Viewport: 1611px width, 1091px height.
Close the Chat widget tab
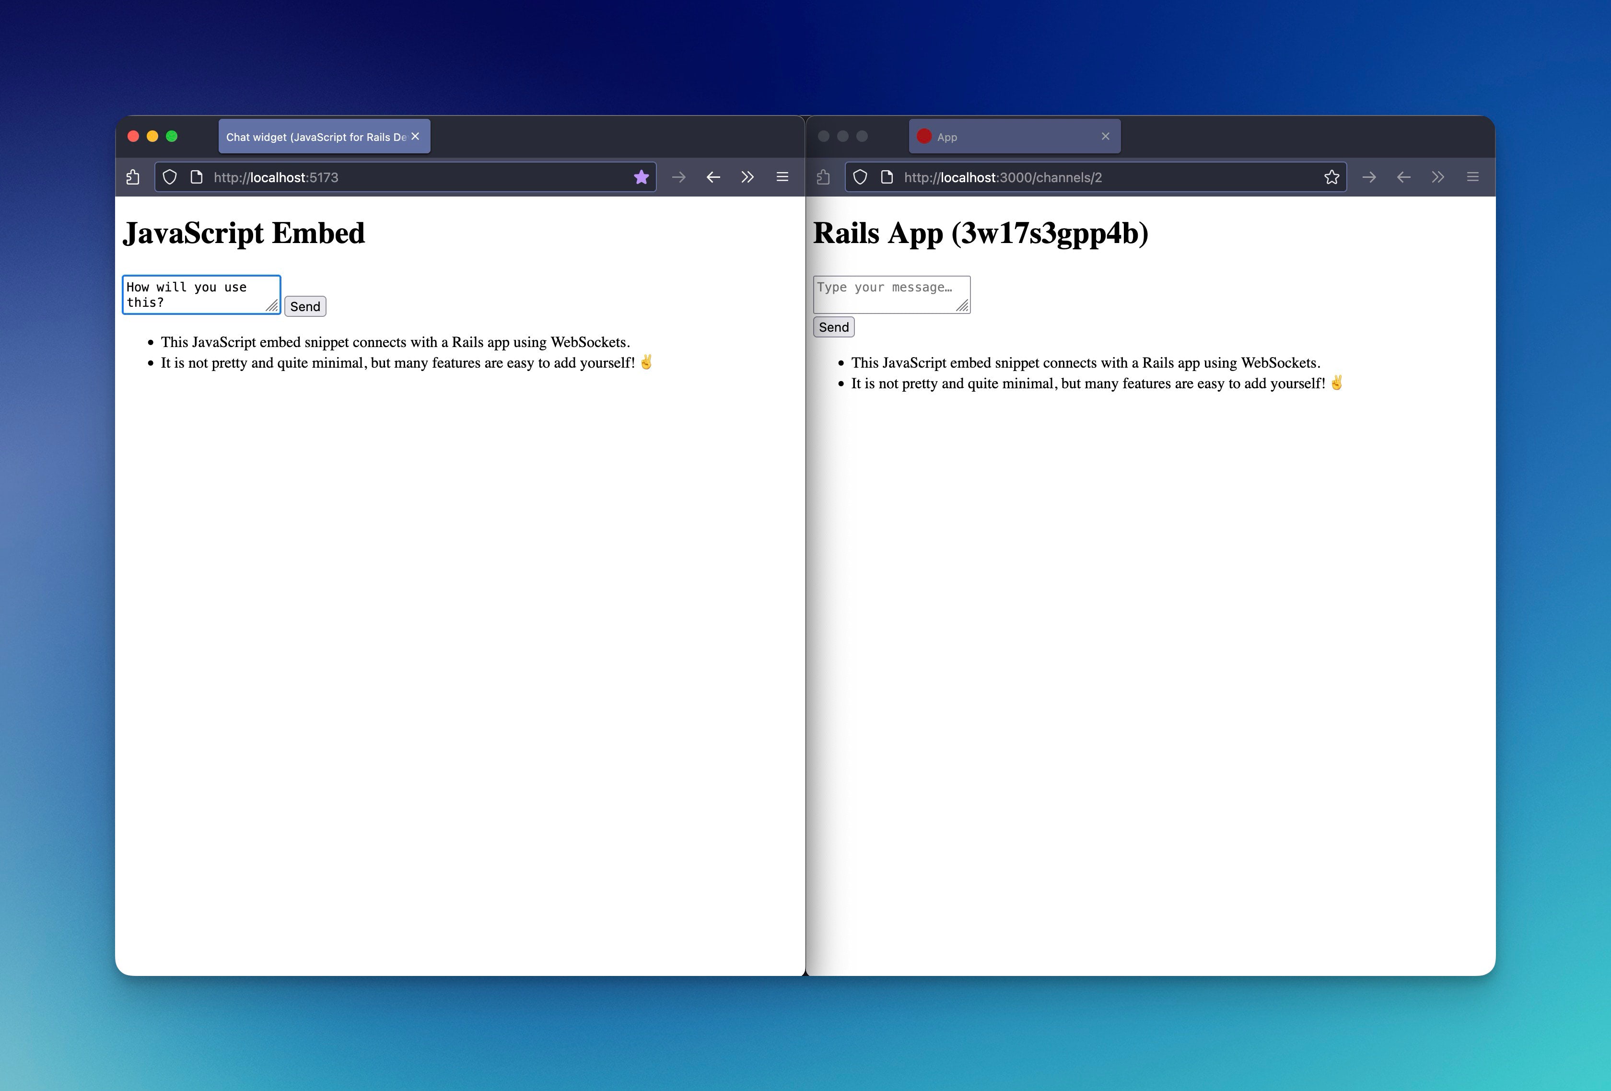coord(415,137)
